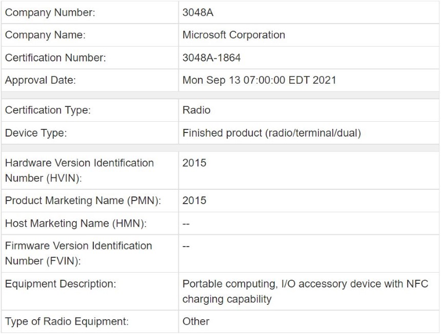Click the Host Marketing Name empty value
The height and width of the screenshot is (334, 441).
(x=186, y=224)
